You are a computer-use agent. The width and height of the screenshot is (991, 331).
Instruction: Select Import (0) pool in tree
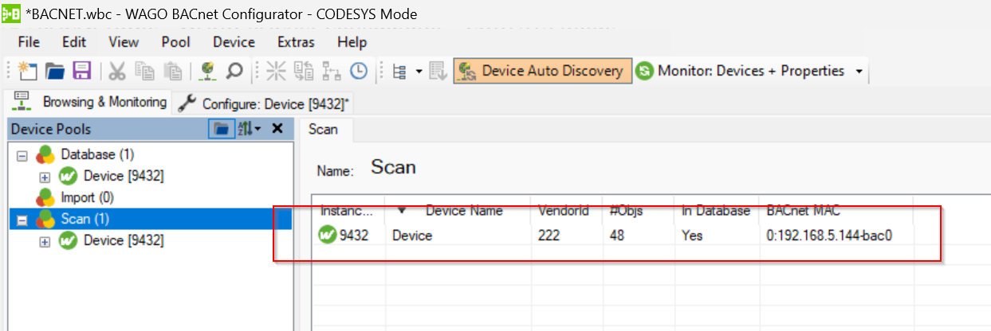[x=87, y=197]
